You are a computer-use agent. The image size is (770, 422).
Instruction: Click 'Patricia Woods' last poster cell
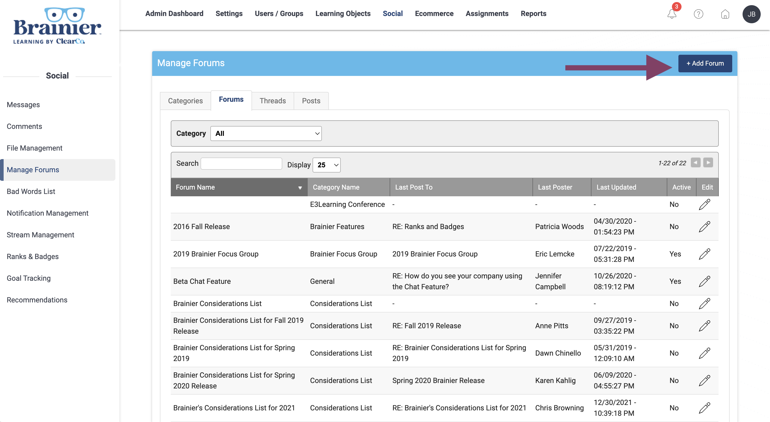pyautogui.click(x=560, y=227)
